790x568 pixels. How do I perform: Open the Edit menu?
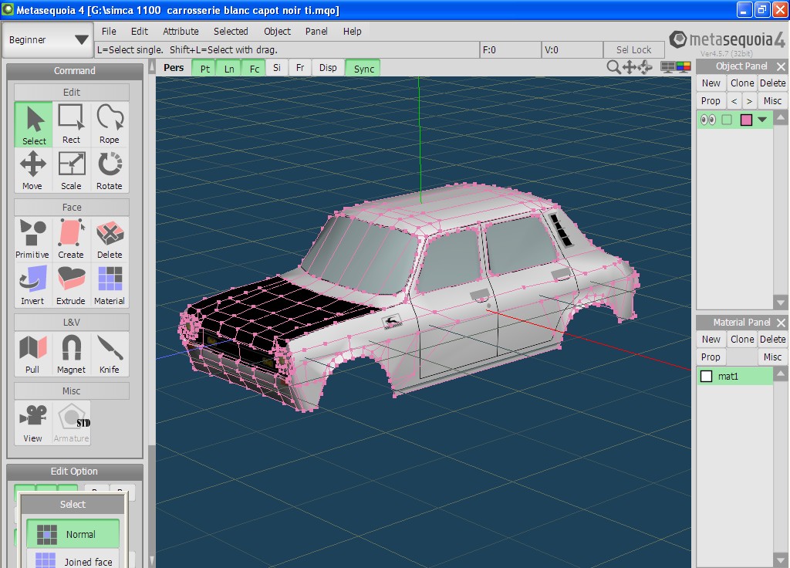(x=140, y=31)
